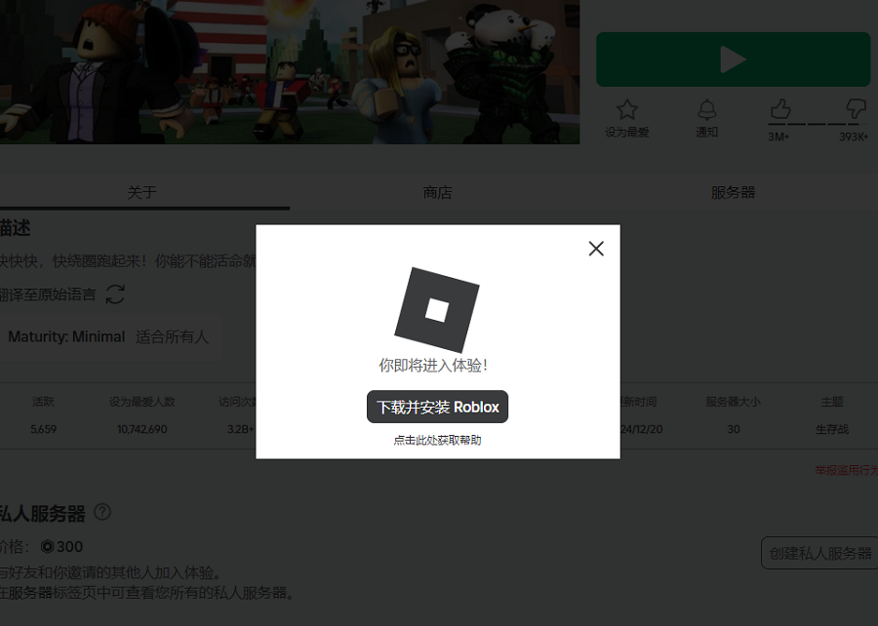Screen dimensions: 878x626
Task: Select the 服务器 tab
Action: point(733,192)
